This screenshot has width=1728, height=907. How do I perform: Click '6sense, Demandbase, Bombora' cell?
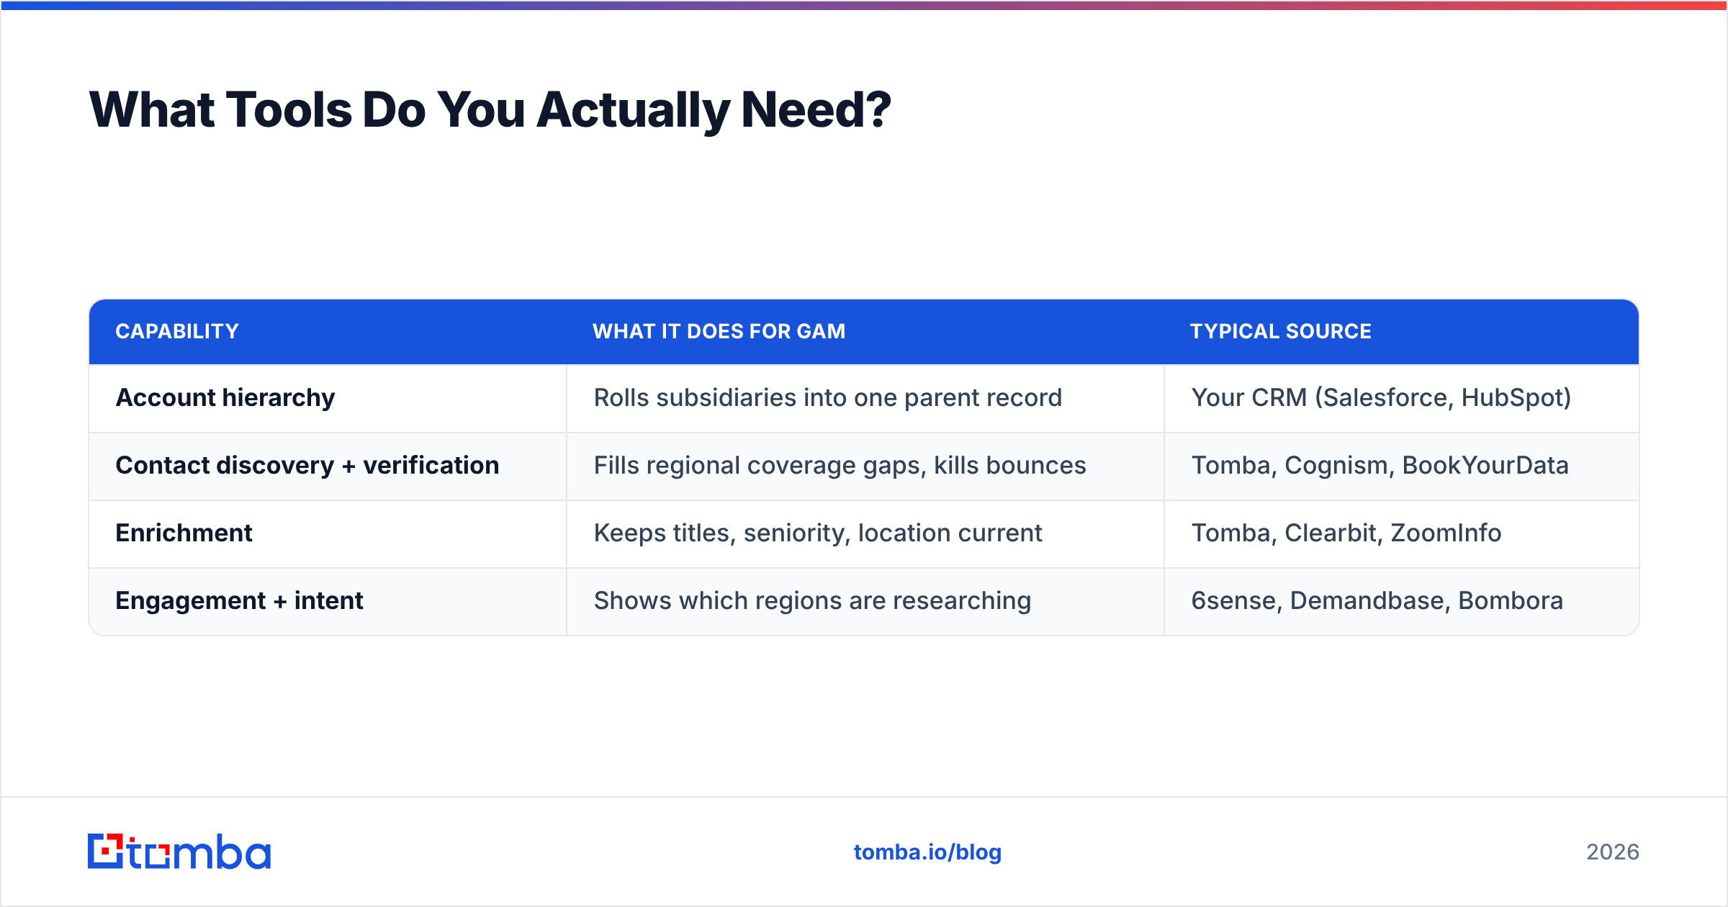[x=1402, y=601]
